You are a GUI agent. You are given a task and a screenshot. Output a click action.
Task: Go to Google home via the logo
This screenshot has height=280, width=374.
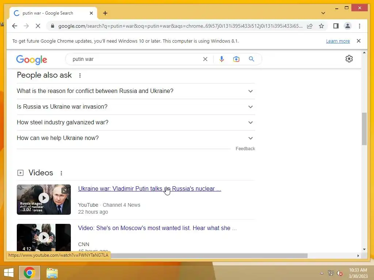click(x=31, y=59)
